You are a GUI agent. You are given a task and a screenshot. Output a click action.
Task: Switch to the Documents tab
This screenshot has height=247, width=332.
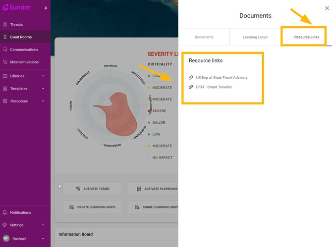click(204, 37)
